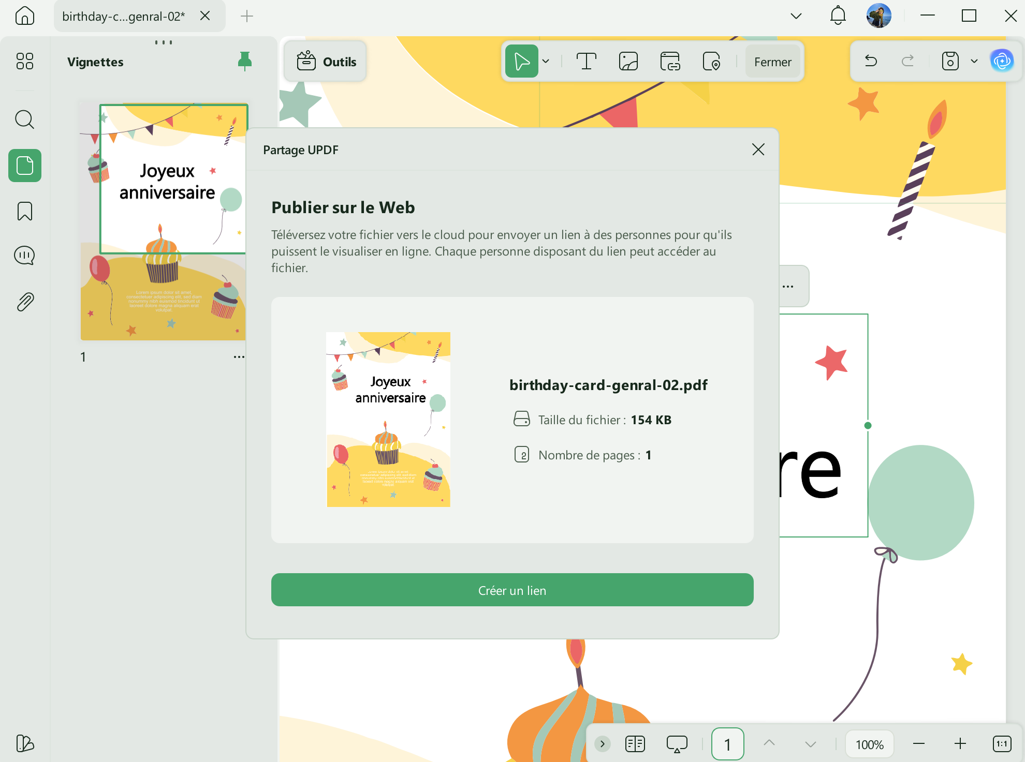This screenshot has height=762, width=1025.
Task: Open the notifications bell
Action: click(x=838, y=16)
